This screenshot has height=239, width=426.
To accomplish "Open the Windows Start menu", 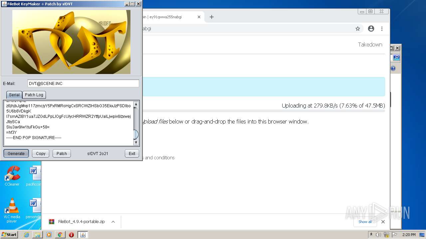I will [9, 234].
